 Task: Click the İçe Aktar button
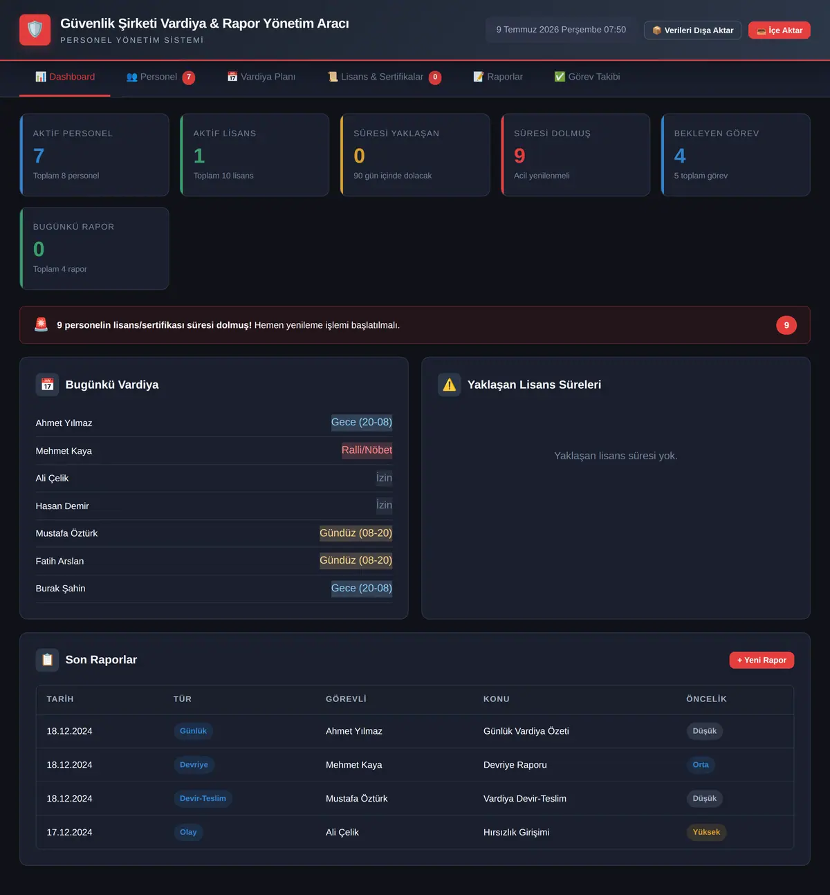point(780,30)
